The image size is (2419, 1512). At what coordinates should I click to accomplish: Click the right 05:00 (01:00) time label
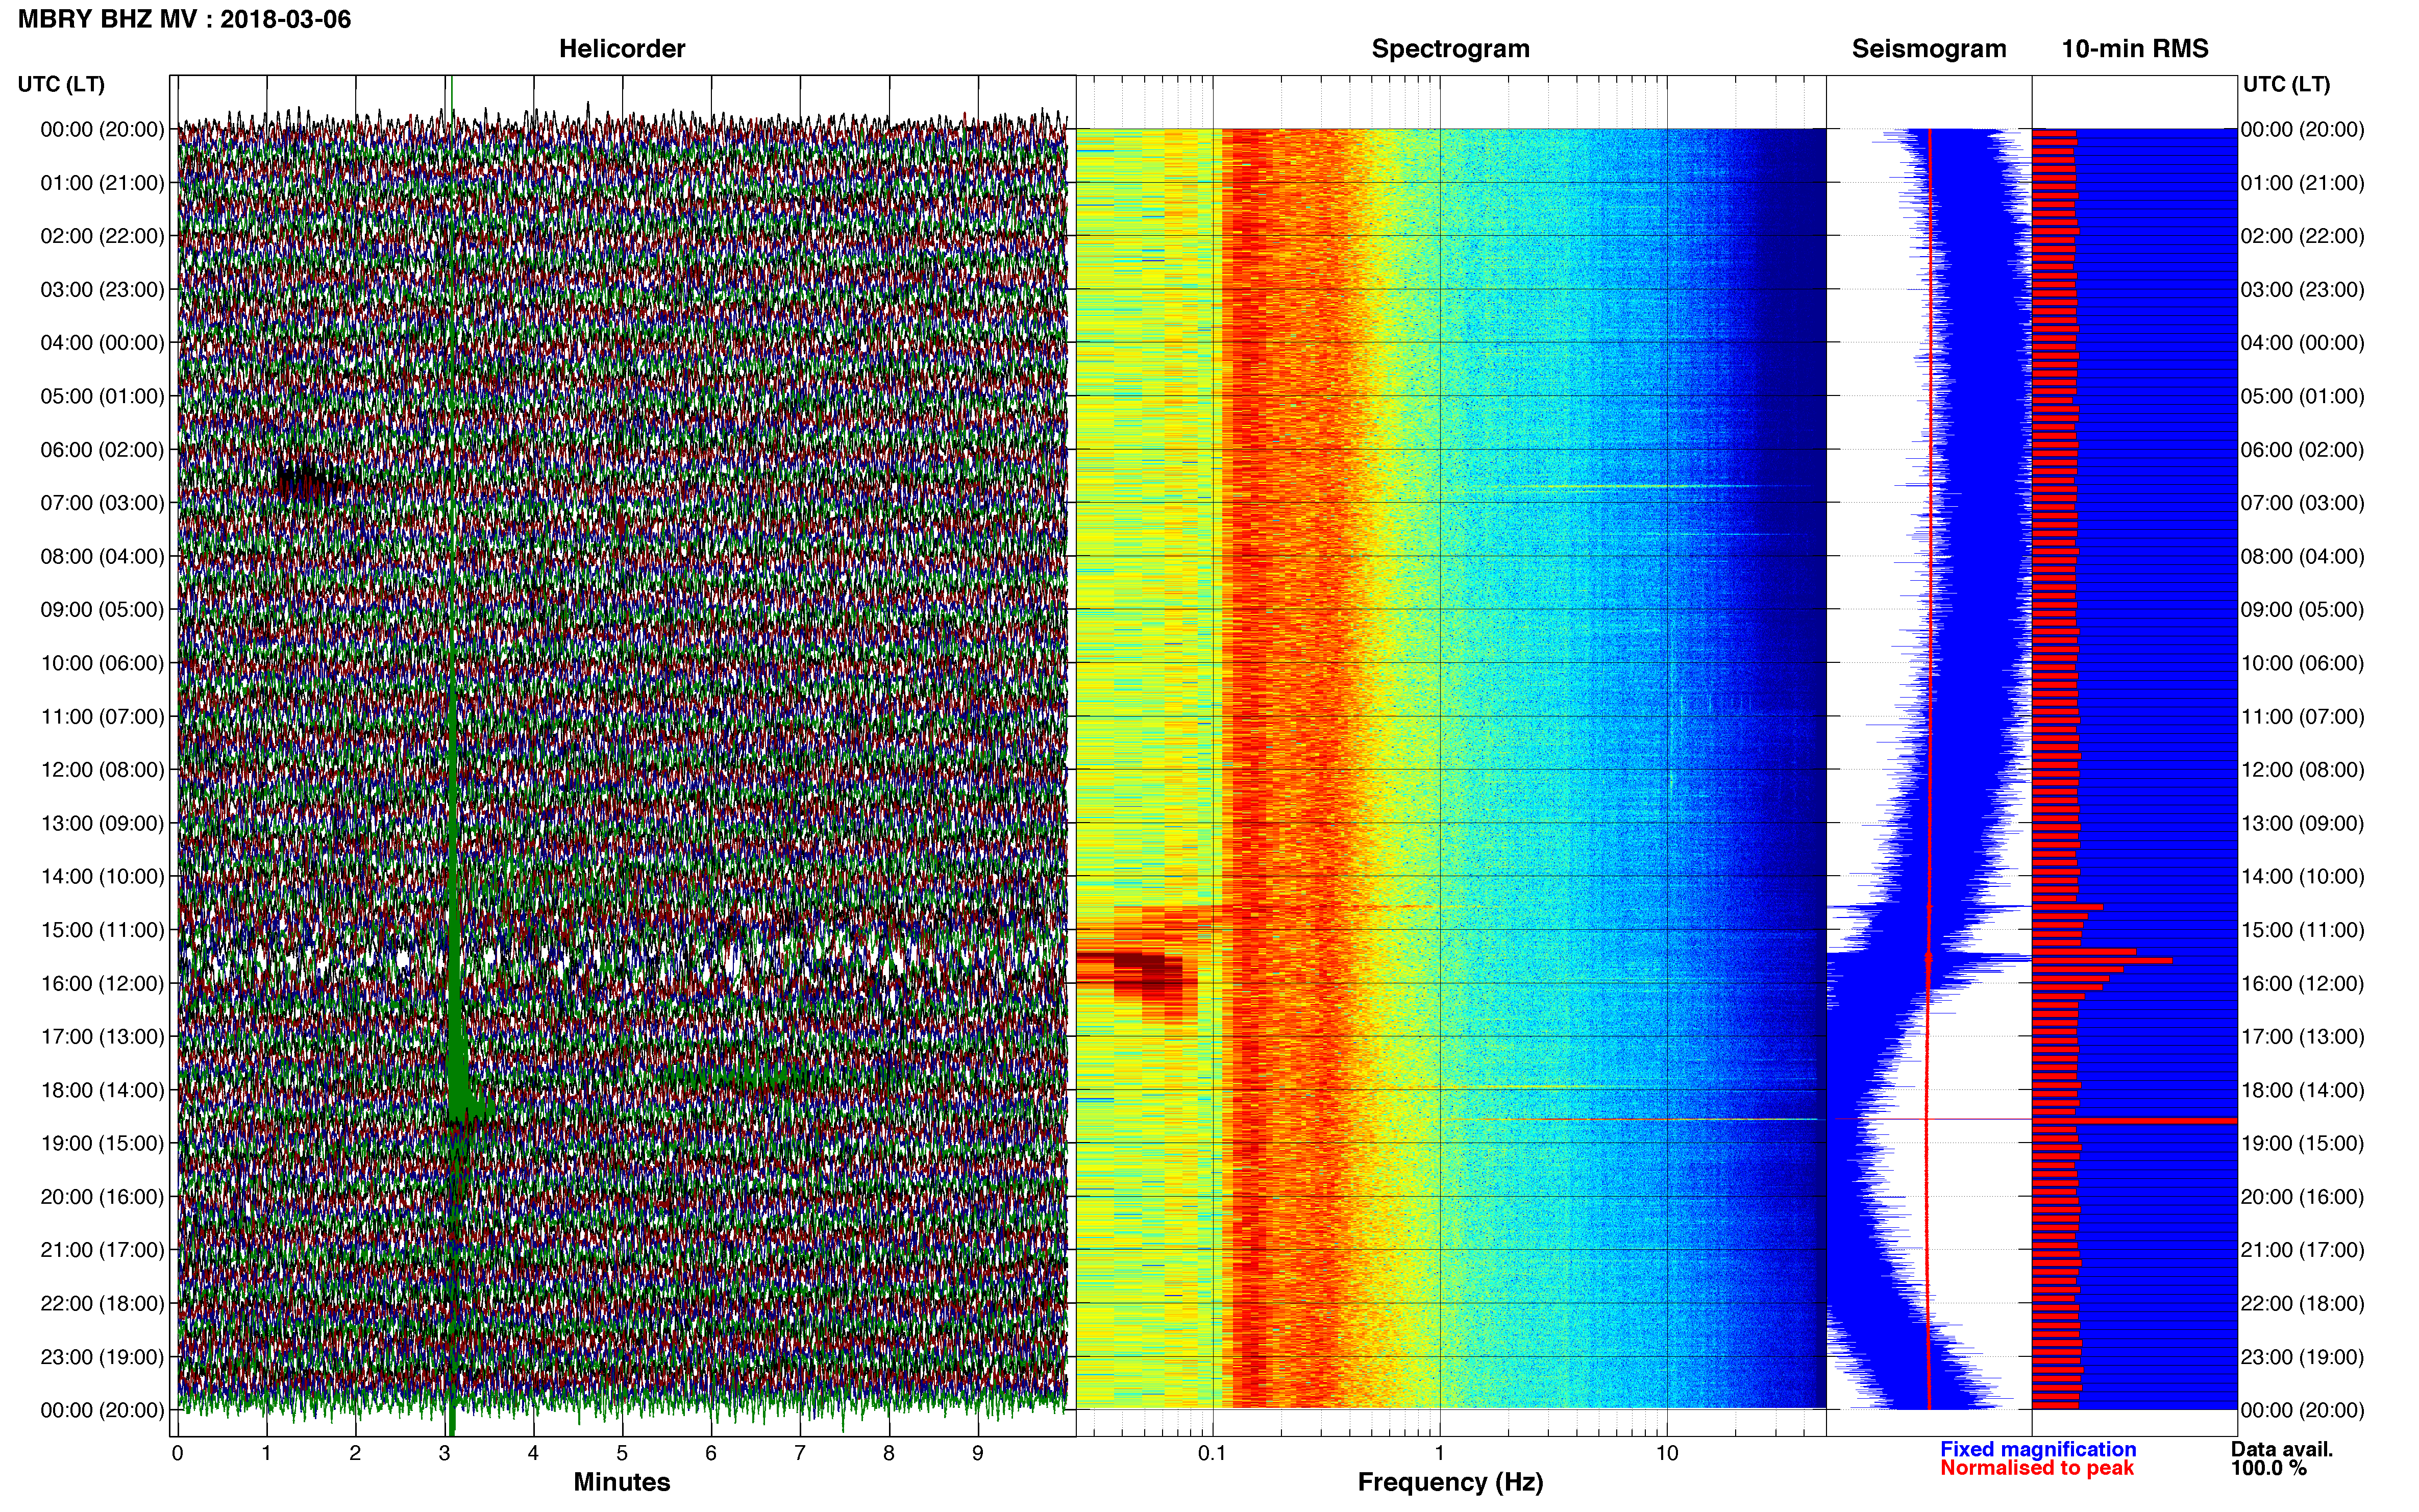pos(2303,396)
